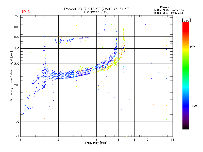Click x-axis tick label '10'
Image resolution: width=203 pixels, height=152 pixels.
(x=147, y=140)
